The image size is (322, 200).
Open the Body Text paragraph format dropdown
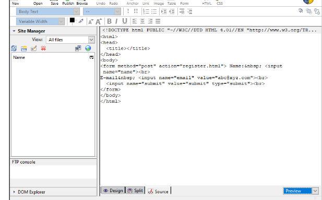pos(48,11)
